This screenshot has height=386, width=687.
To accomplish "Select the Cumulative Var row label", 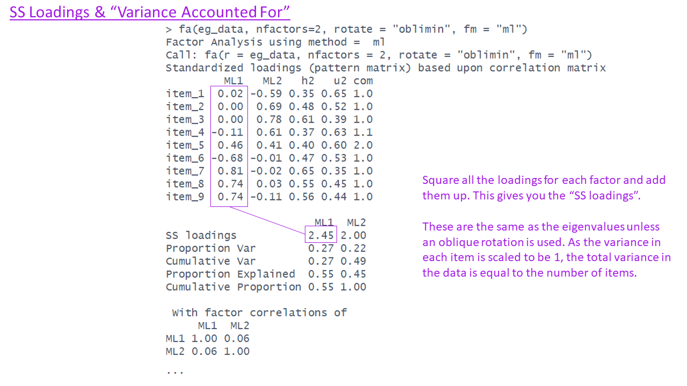I will 210,261.
